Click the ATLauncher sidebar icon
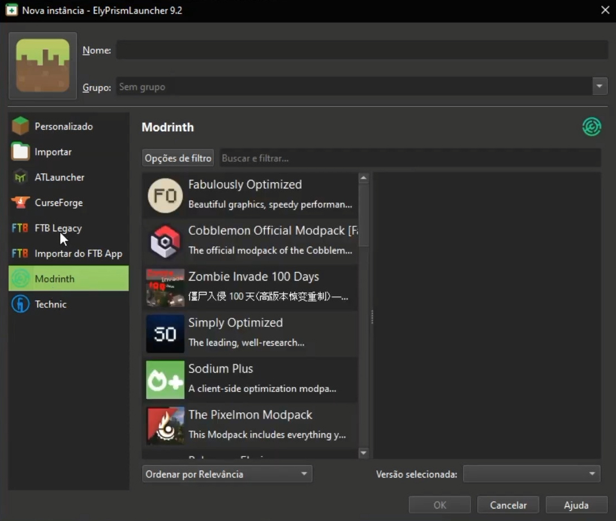The height and width of the screenshot is (521, 616). [x=20, y=177]
